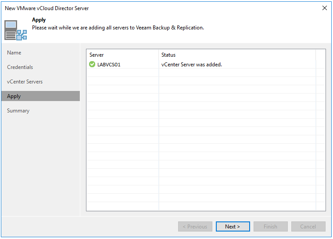333x239 pixels.
Task: Click the bold Apply heading at top
Action: tap(39, 20)
